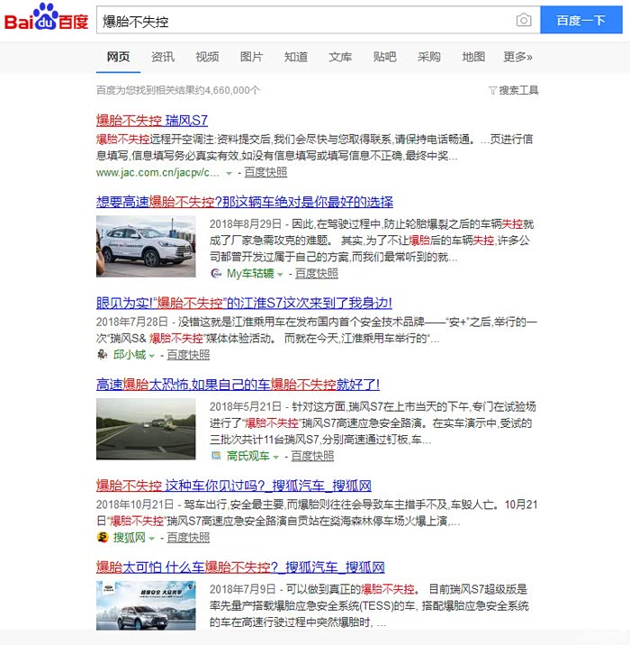Open the 爆胎不失控 瑞风S7 result link
This screenshot has width=630, height=645.
(152, 121)
